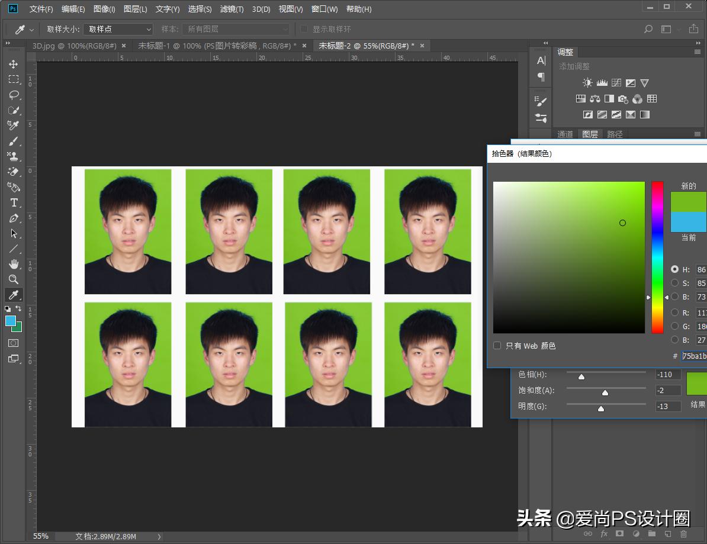Viewport: 707px width, 544px height.
Task: Activate the Horizontal Type tool
Action: [x=13, y=202]
